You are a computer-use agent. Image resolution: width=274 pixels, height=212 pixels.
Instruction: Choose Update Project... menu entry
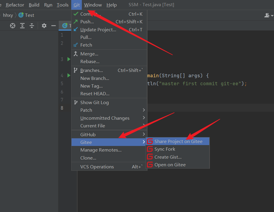click(x=109, y=29)
